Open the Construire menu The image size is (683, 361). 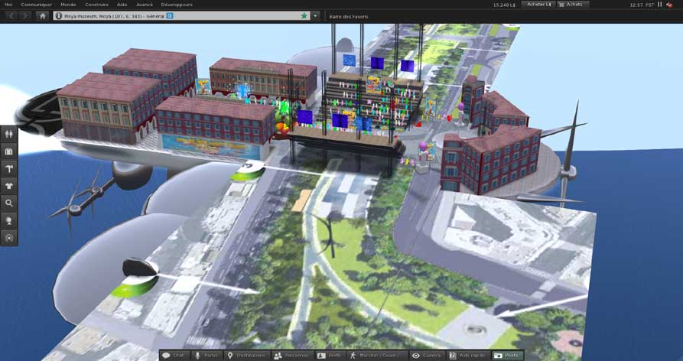tap(96, 5)
